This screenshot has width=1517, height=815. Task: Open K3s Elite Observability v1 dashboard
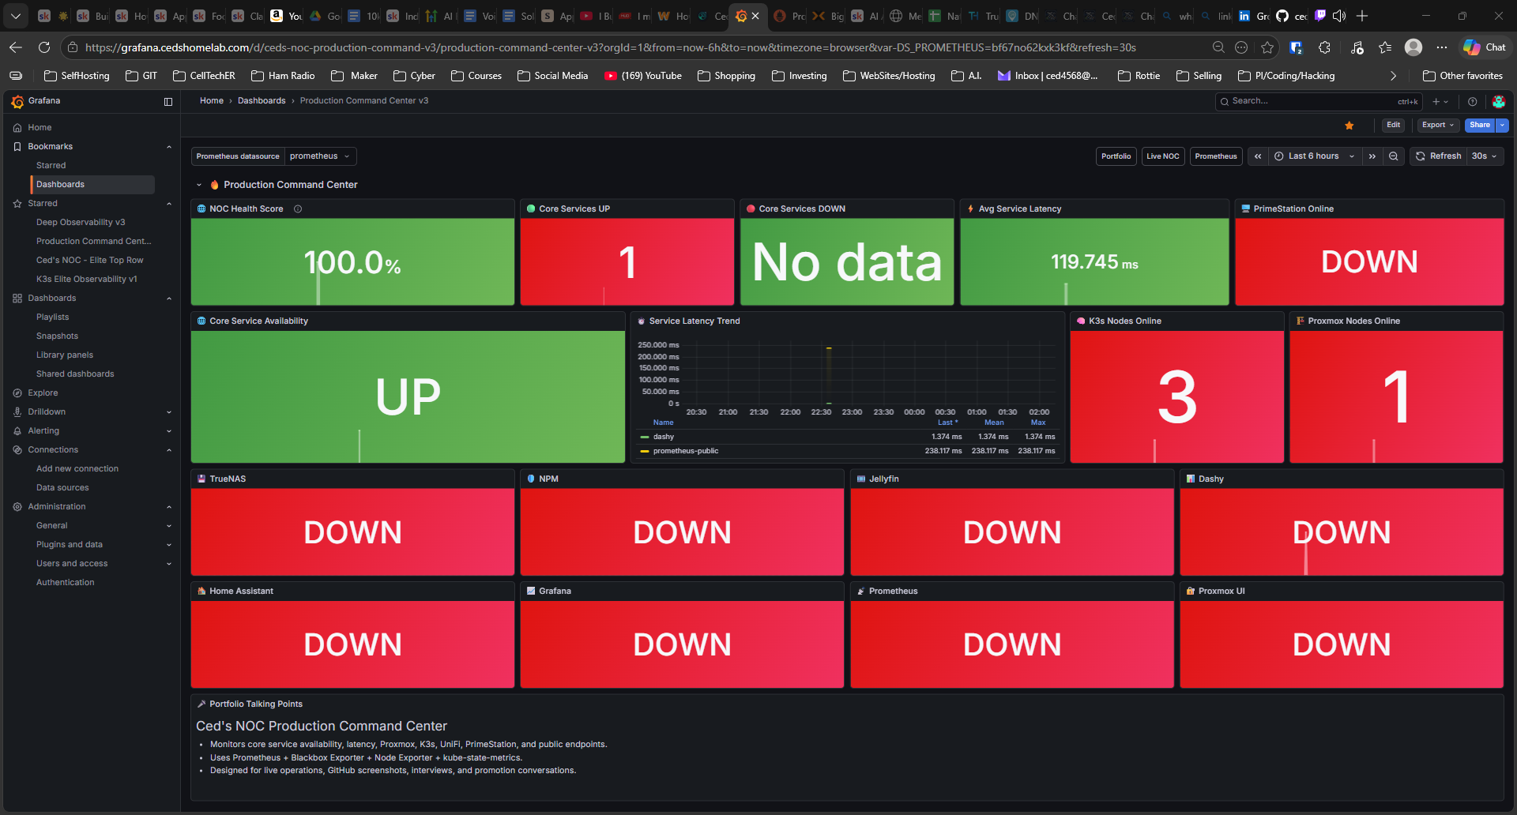(87, 279)
